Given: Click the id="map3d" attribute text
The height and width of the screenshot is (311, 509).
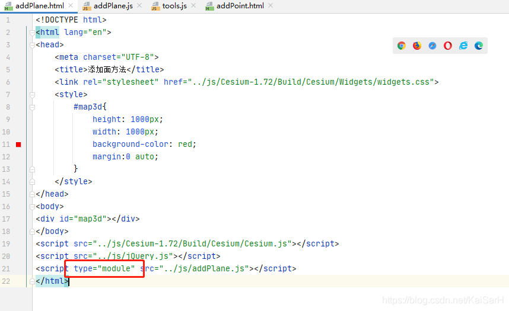Looking at the screenshot, I should (x=83, y=219).
